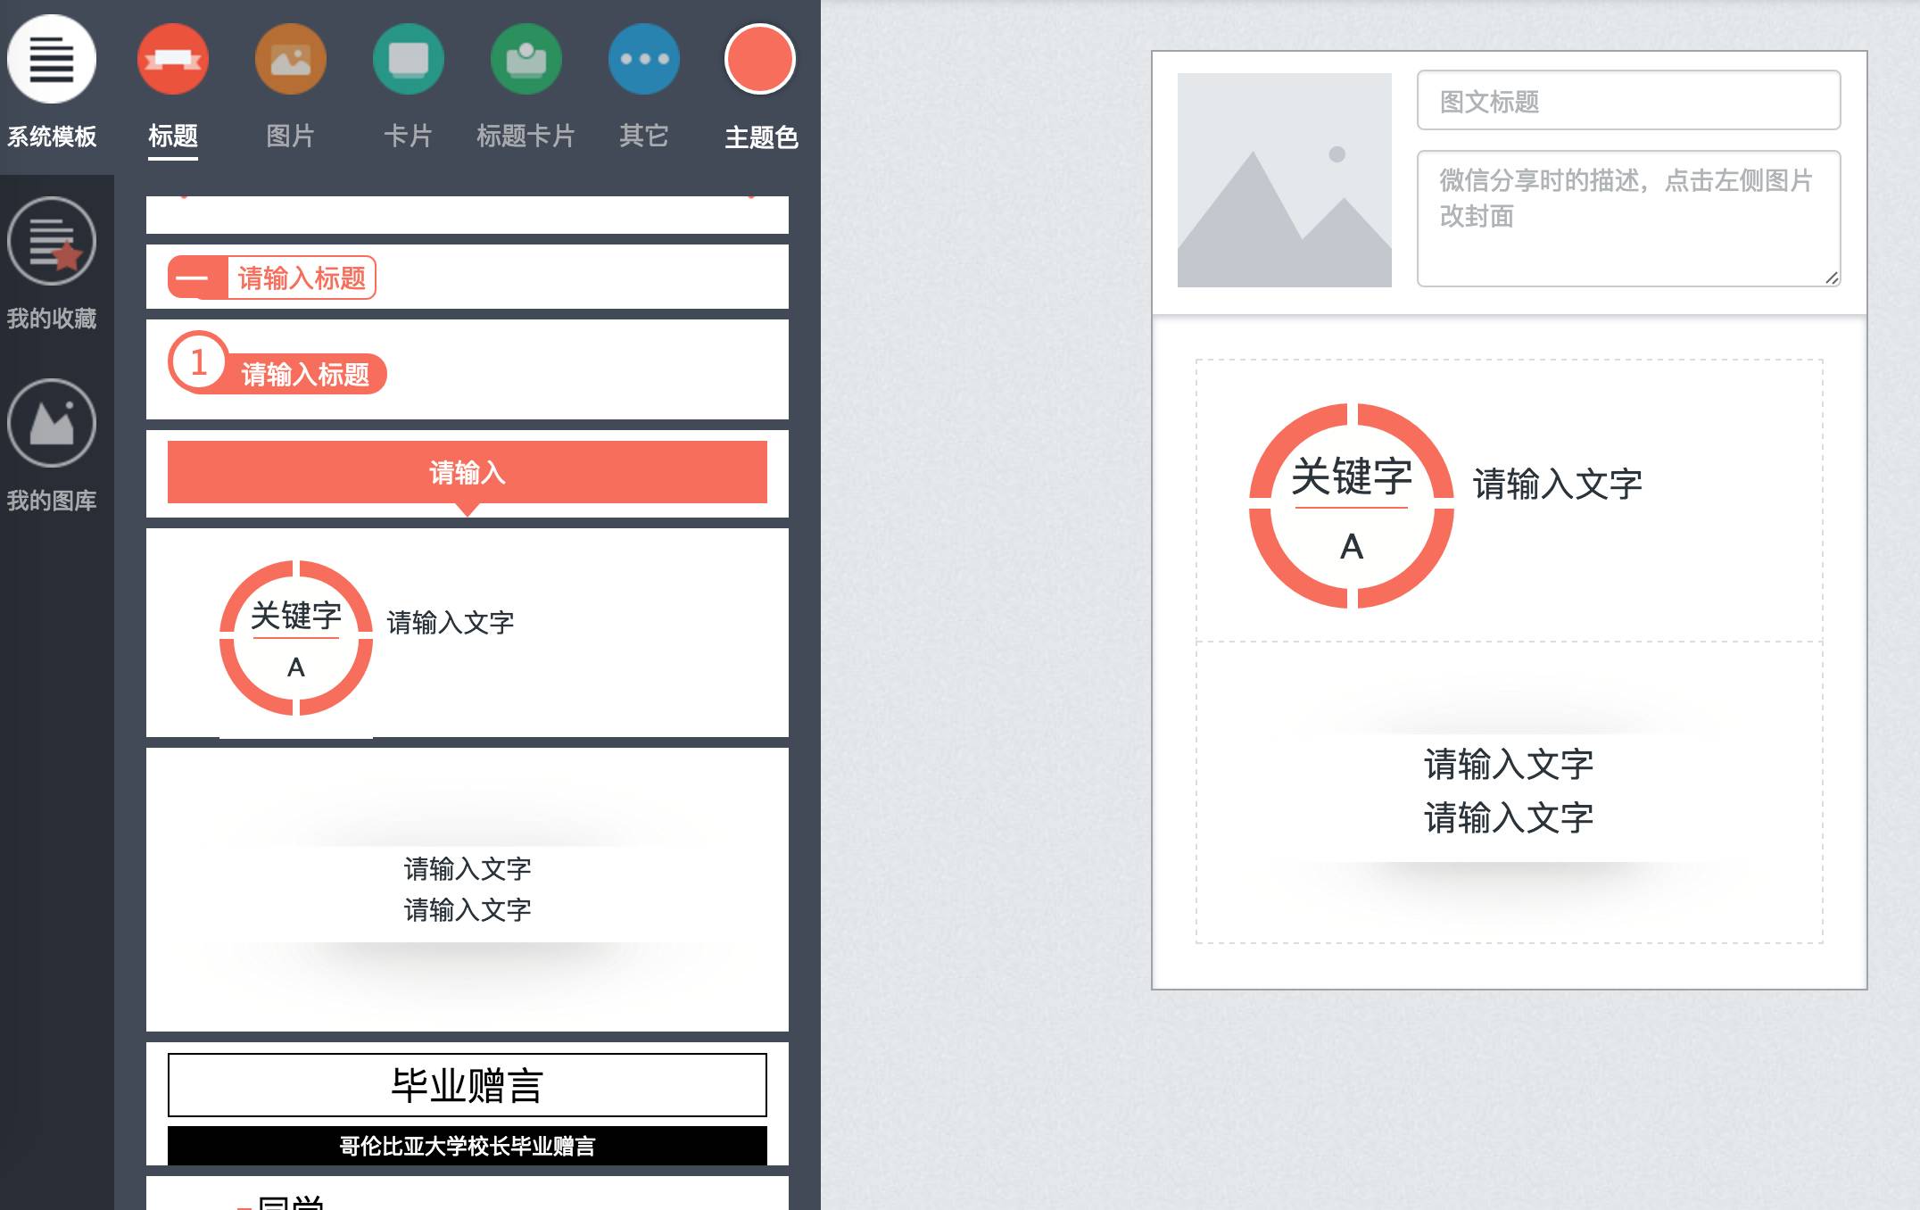Screen dimensions: 1920x1210
Task: Open the 图片 image templates icon
Action: pos(291,60)
